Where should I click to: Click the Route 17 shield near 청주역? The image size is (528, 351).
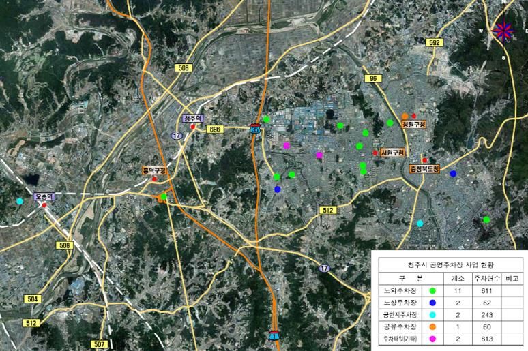[x=176, y=136]
